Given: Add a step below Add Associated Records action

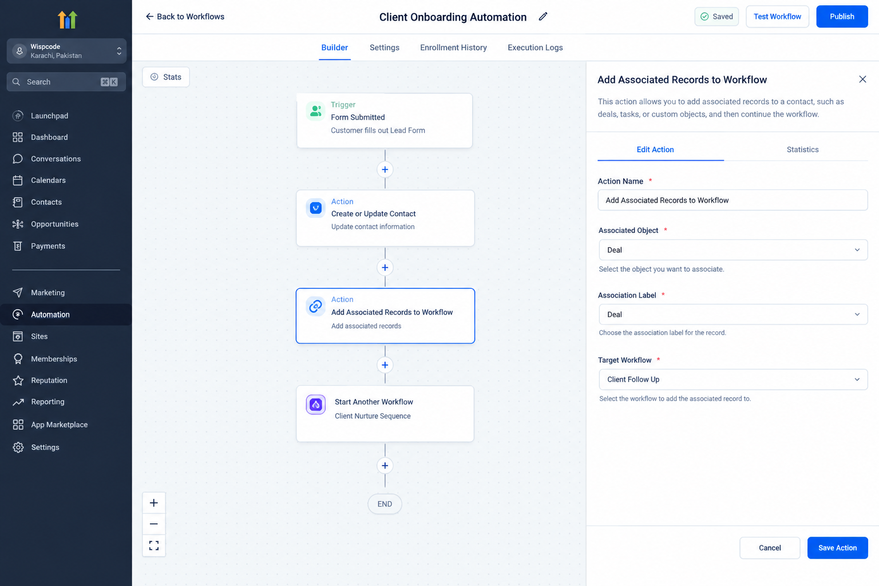Looking at the screenshot, I should point(385,365).
